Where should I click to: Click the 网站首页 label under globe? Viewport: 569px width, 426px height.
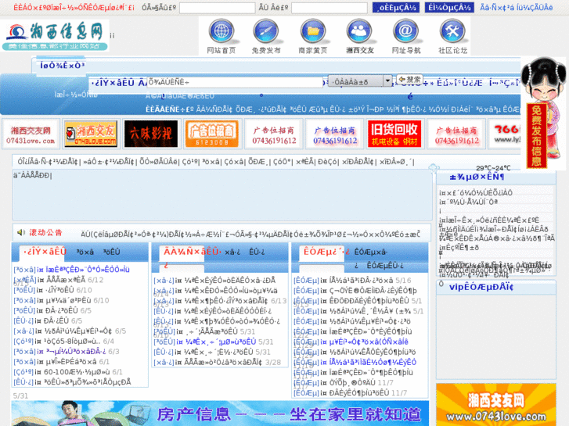coord(221,50)
